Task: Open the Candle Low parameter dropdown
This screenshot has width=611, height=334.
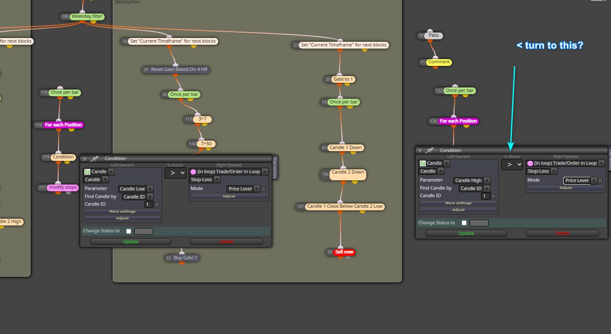Action: (x=136, y=189)
